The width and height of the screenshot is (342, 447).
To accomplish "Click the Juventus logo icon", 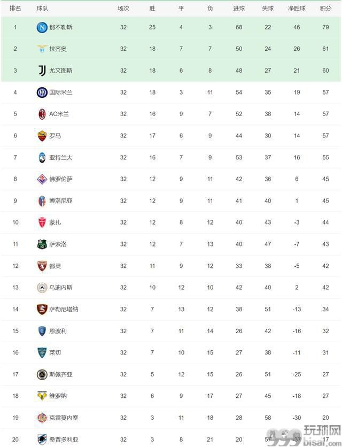I will [42, 71].
